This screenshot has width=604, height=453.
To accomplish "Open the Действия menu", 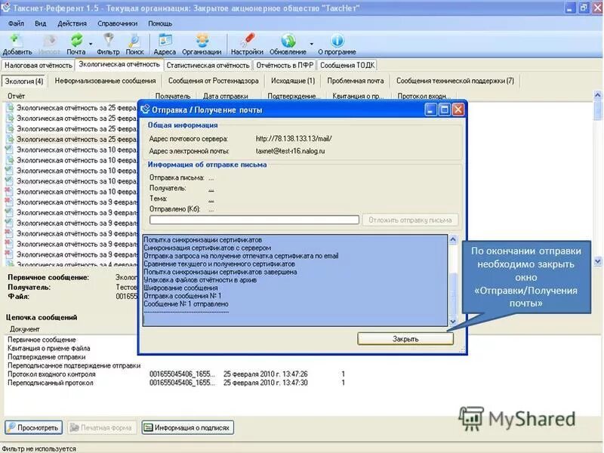I will point(72,23).
